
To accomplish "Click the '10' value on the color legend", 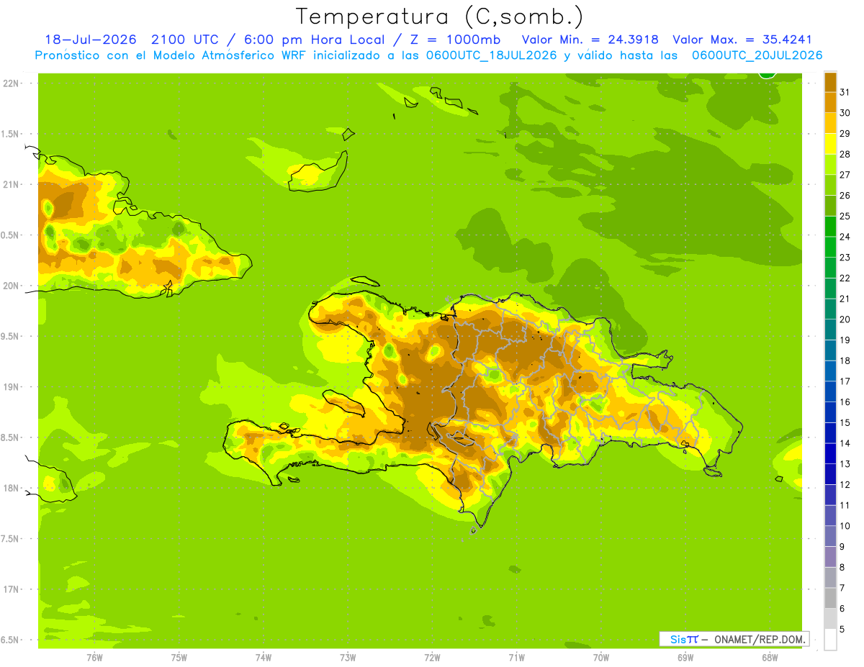I will pos(845,526).
